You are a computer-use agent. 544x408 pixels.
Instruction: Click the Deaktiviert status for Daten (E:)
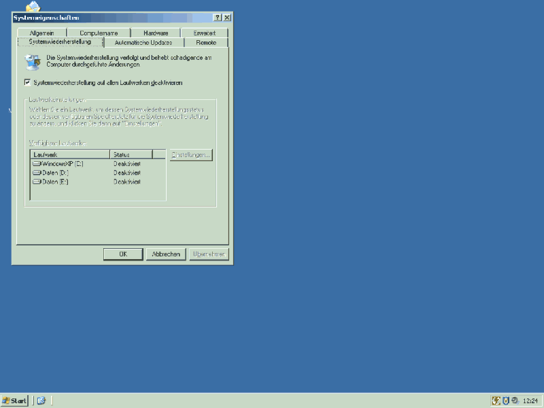(127, 182)
